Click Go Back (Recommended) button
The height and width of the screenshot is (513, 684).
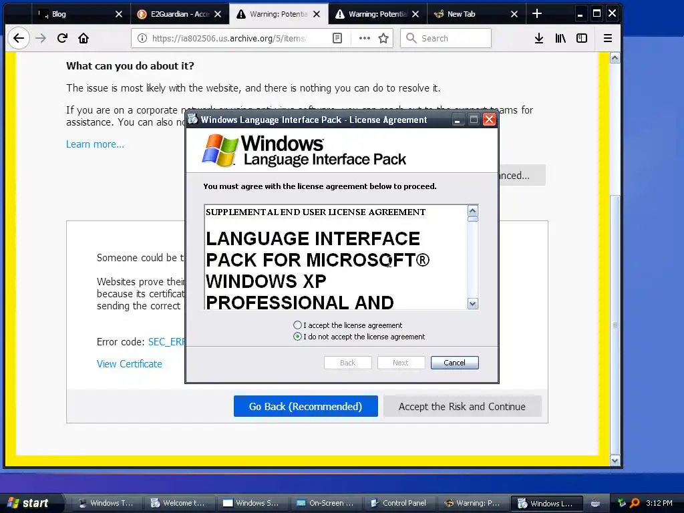[x=306, y=406]
